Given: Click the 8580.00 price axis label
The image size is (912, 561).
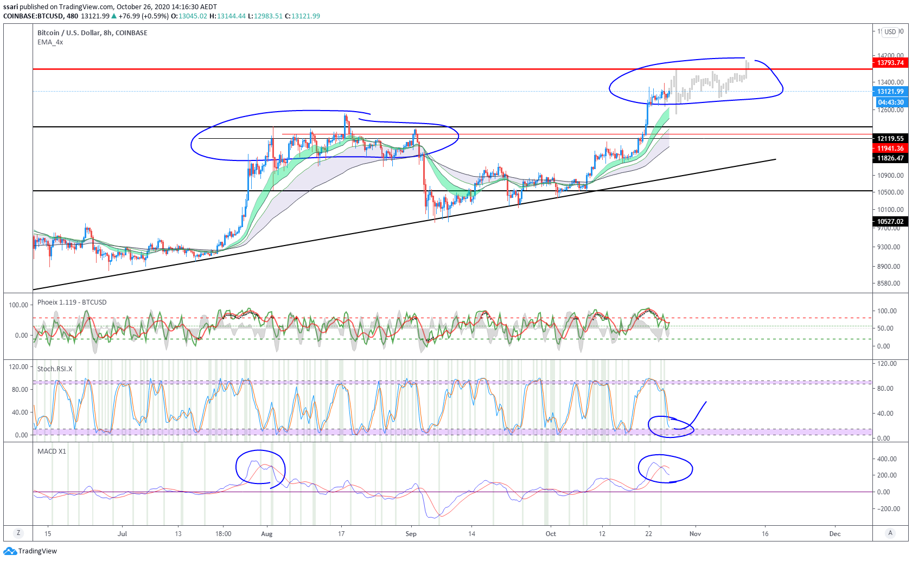Looking at the screenshot, I should pos(889,283).
